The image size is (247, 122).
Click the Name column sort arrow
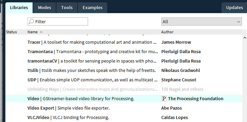41,32
